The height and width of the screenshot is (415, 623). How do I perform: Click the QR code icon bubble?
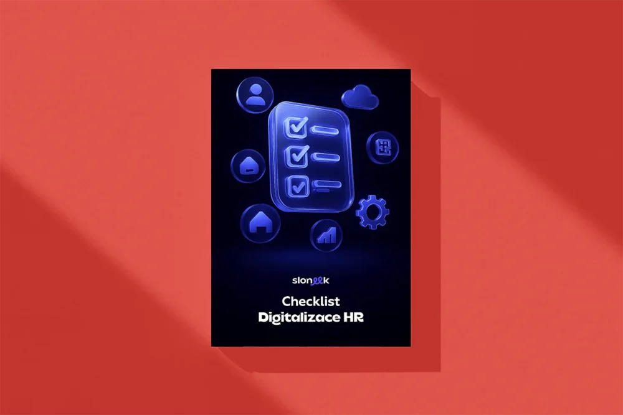tap(382, 147)
